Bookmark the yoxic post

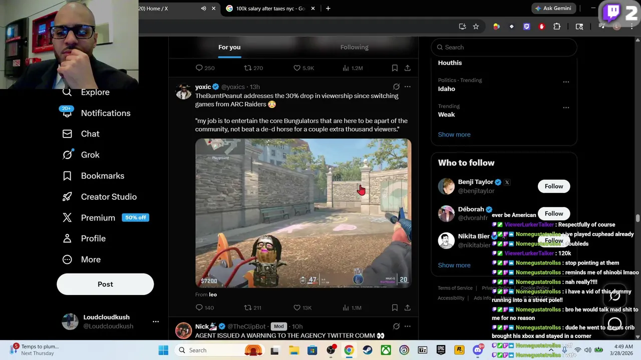tap(395, 307)
